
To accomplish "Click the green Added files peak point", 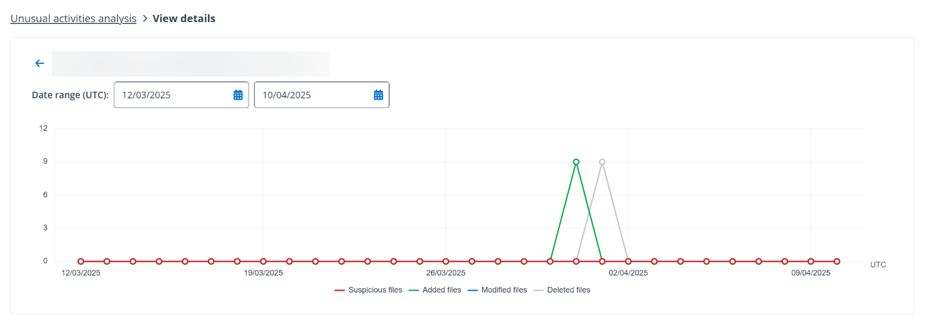I will (x=576, y=162).
